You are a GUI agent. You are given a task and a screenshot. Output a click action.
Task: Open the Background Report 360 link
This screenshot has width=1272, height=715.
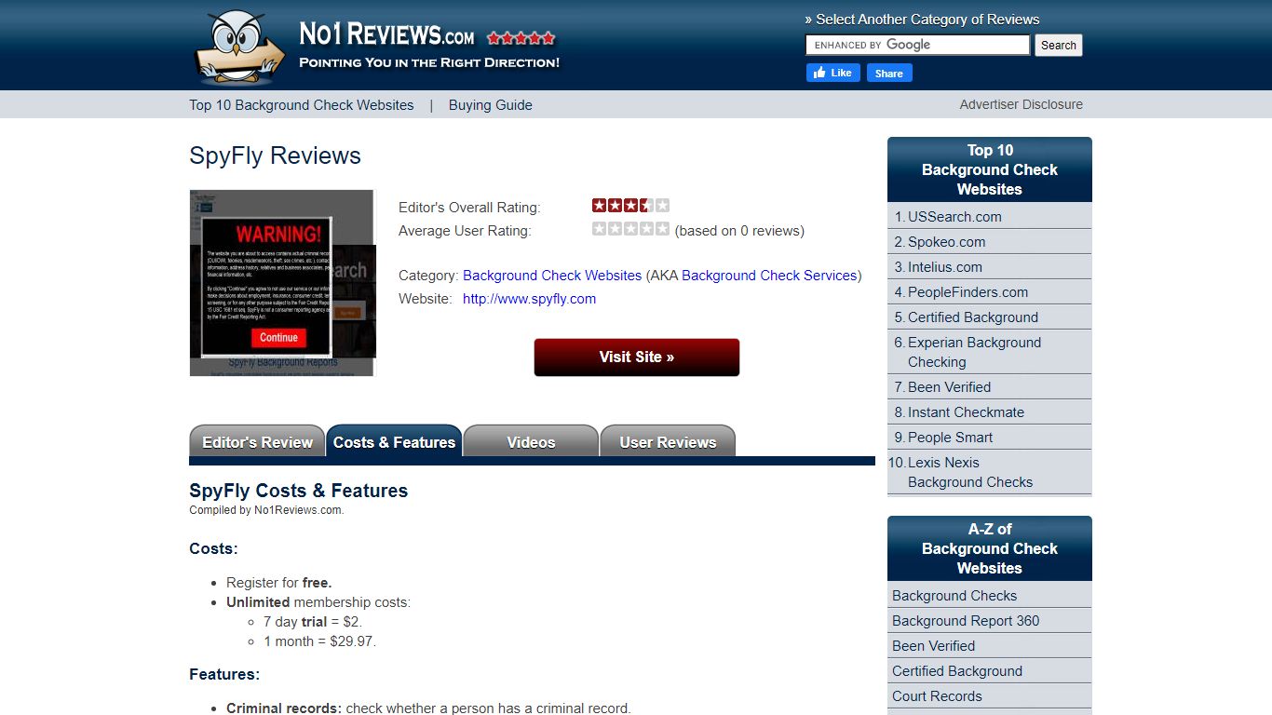click(966, 621)
